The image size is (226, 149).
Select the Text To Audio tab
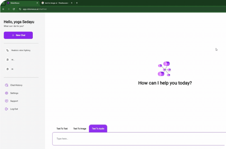tap(98, 129)
